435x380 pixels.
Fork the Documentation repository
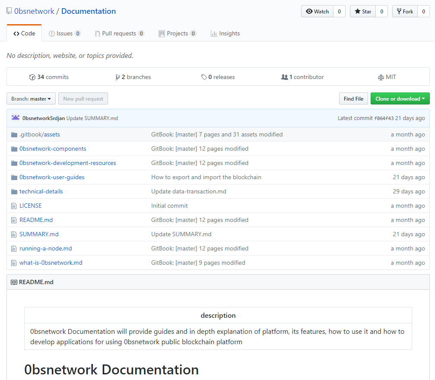405,11
